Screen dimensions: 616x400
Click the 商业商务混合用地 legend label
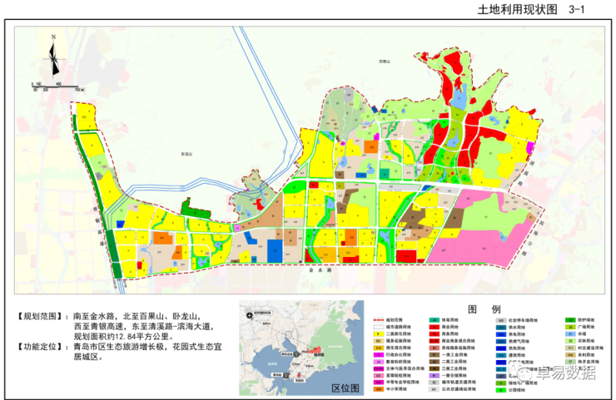[458, 341]
